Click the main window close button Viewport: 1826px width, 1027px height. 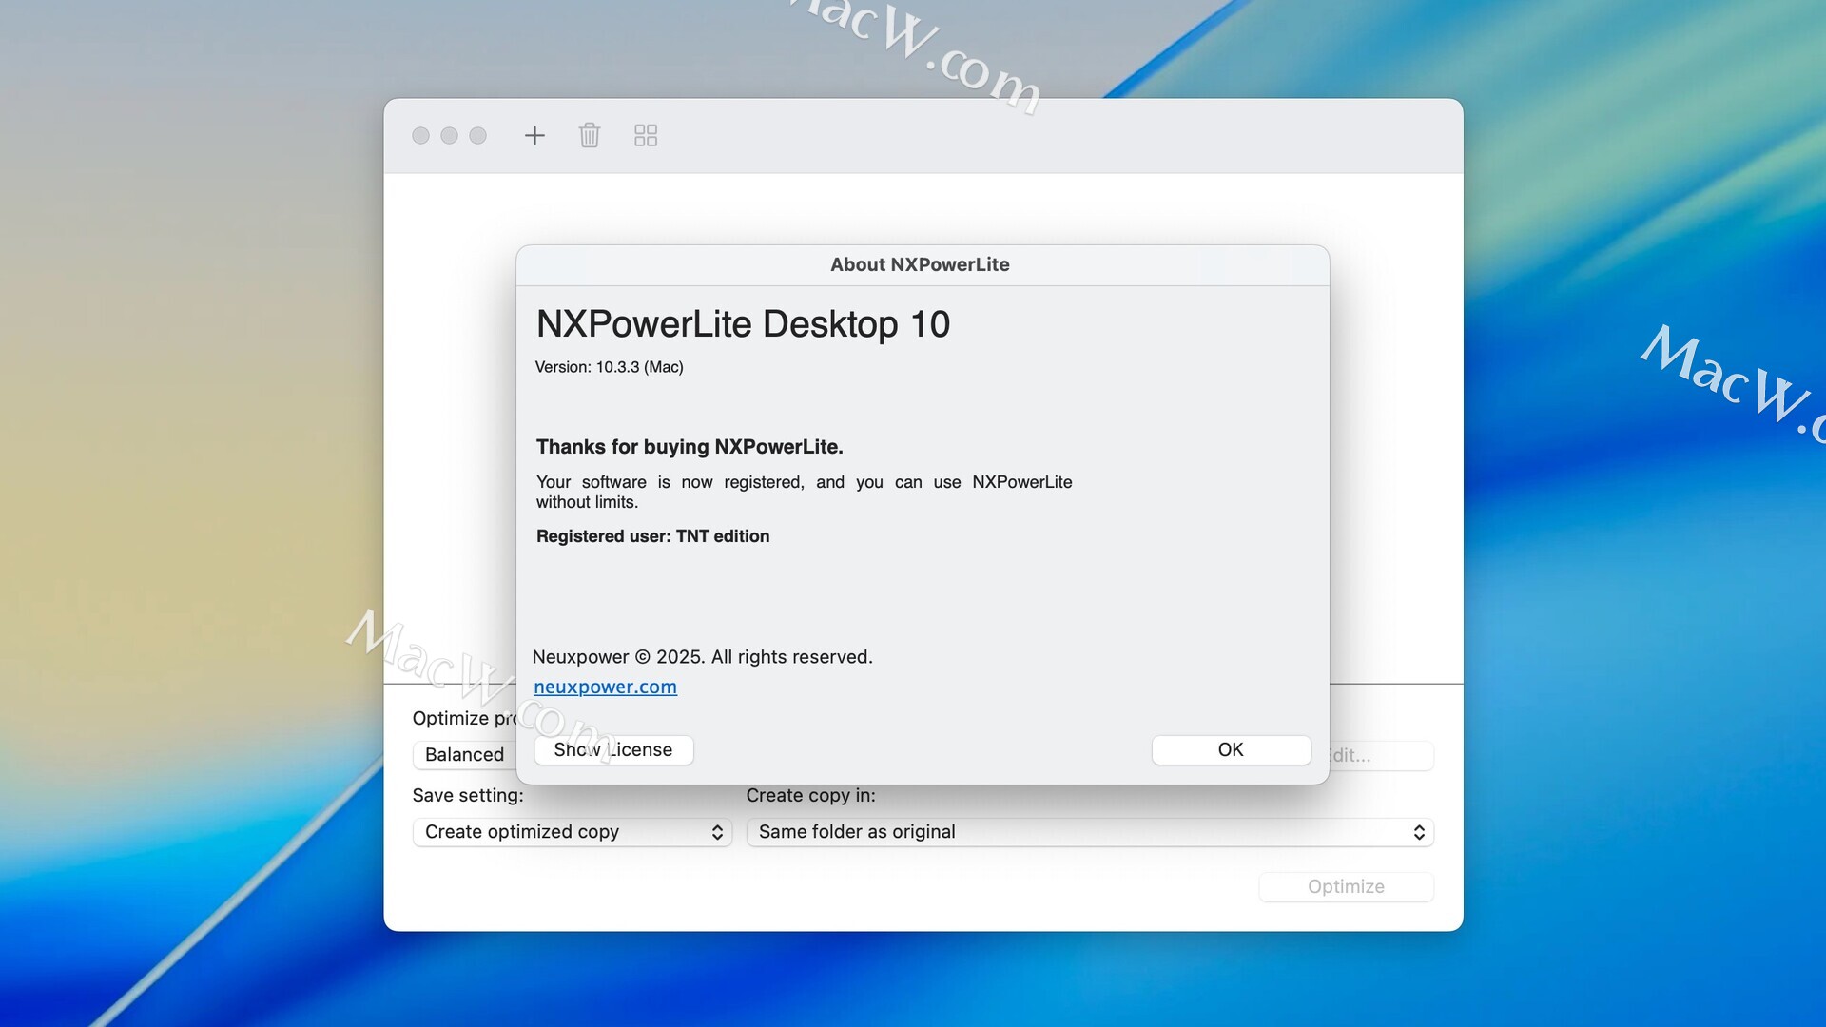click(420, 136)
